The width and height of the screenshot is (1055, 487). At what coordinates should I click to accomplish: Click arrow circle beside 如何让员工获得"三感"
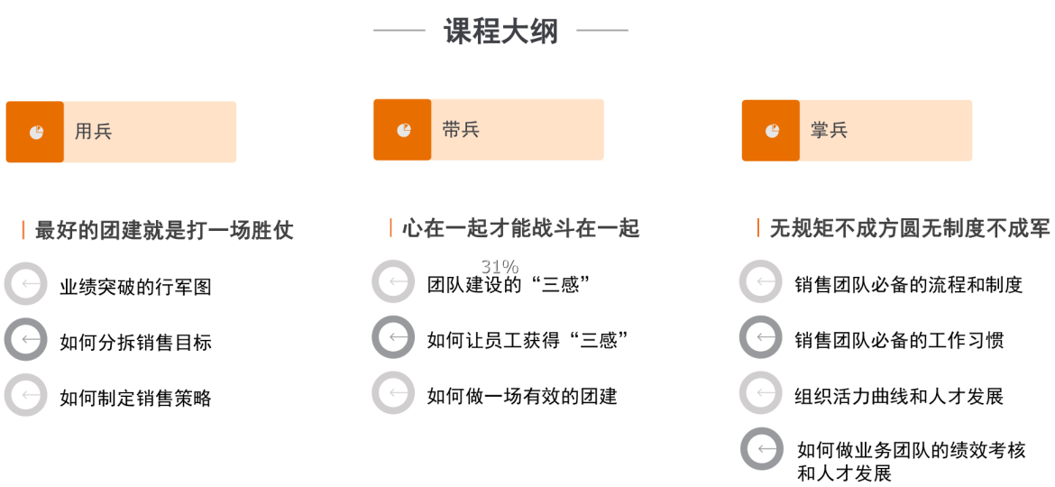pos(393,337)
